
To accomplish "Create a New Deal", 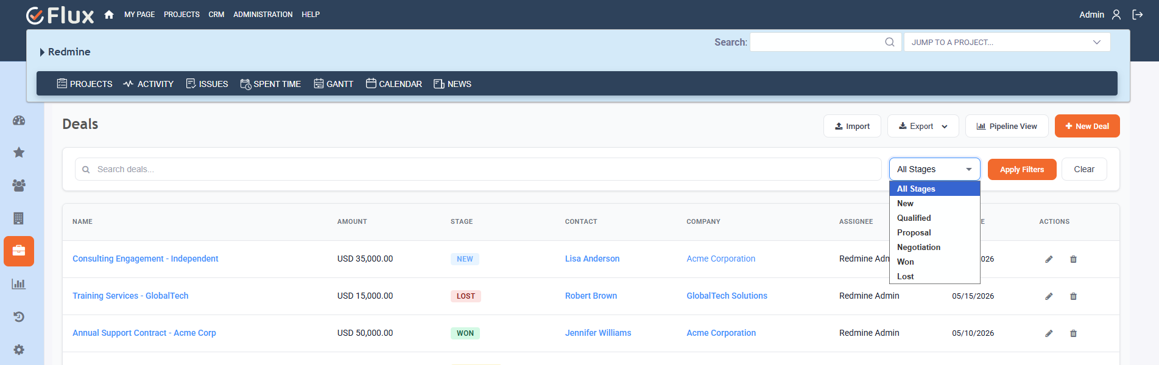I will [1087, 126].
